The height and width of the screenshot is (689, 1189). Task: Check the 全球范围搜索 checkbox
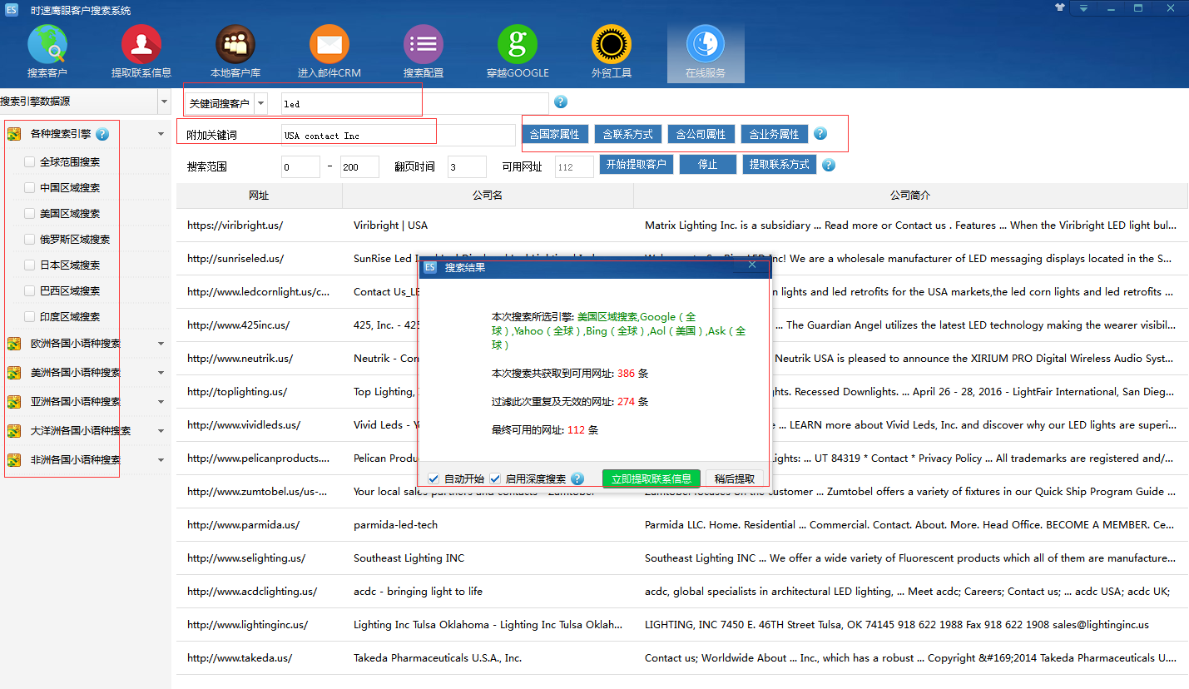[x=30, y=162]
